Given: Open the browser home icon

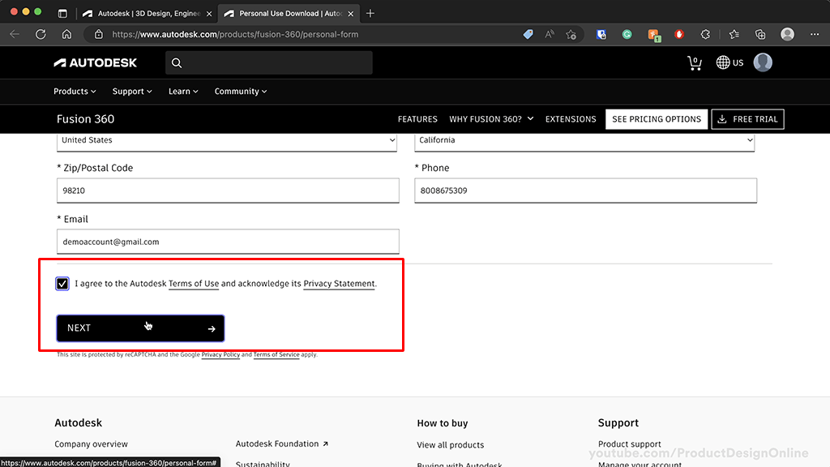Looking at the screenshot, I should 66,34.
